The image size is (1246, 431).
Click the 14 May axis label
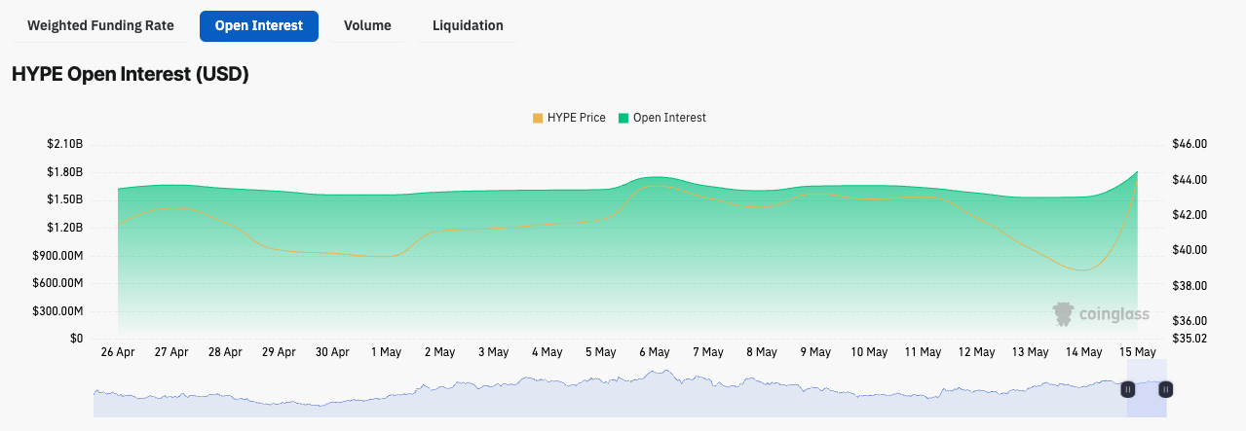[1084, 352]
